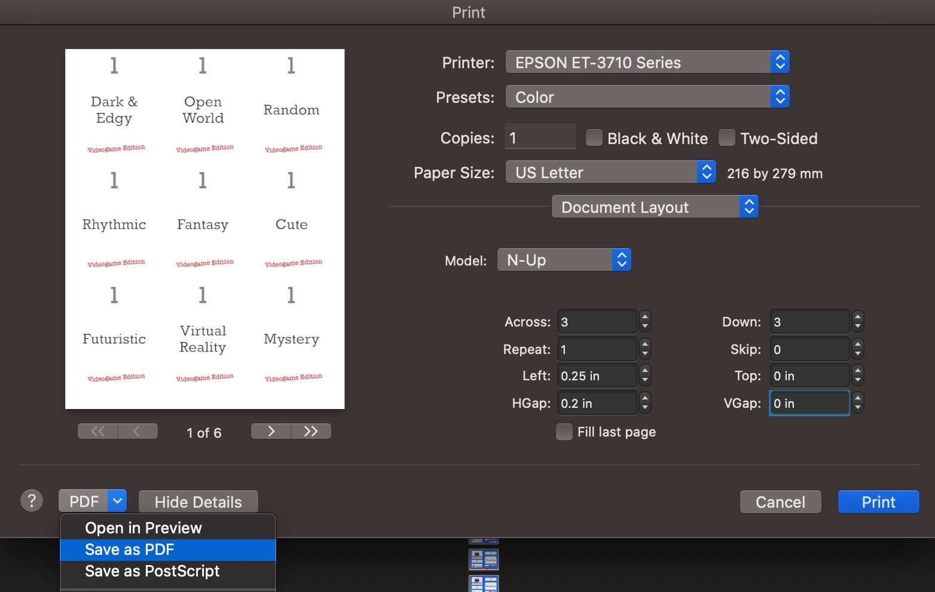The image size is (935, 592).
Task: Increment HGap using the stepper arrow
Action: click(x=644, y=399)
